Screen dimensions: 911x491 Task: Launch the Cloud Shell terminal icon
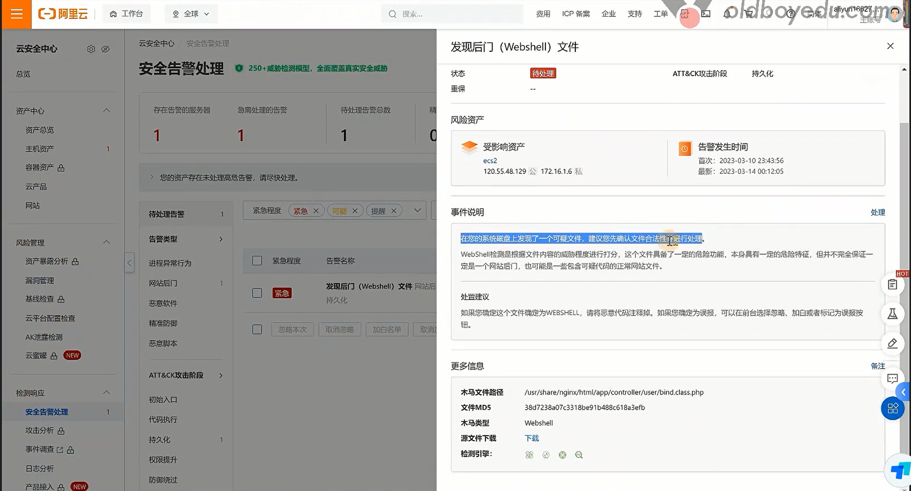click(x=706, y=14)
